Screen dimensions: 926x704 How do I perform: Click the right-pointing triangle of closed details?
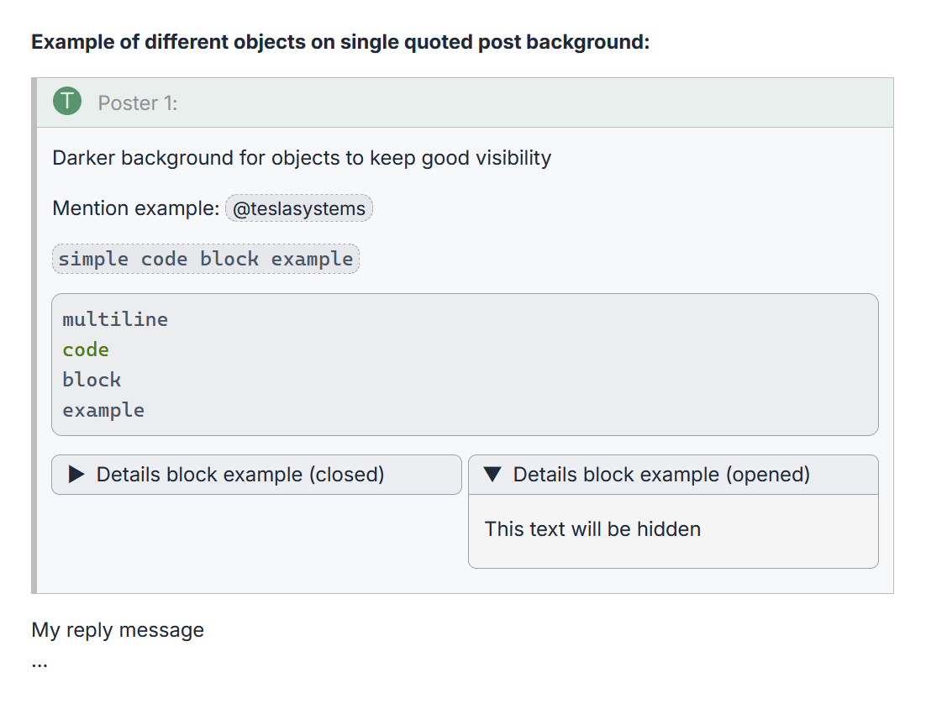coord(76,475)
